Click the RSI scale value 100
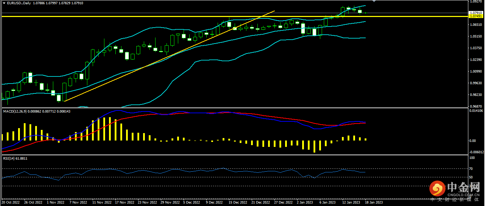The height and width of the screenshot is (206, 485). pyautogui.click(x=472, y=158)
